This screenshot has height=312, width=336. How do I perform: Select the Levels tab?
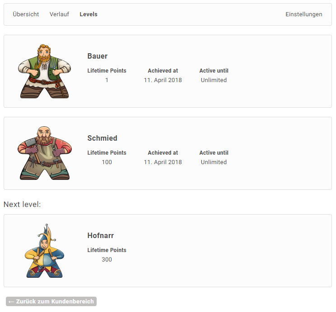89,14
